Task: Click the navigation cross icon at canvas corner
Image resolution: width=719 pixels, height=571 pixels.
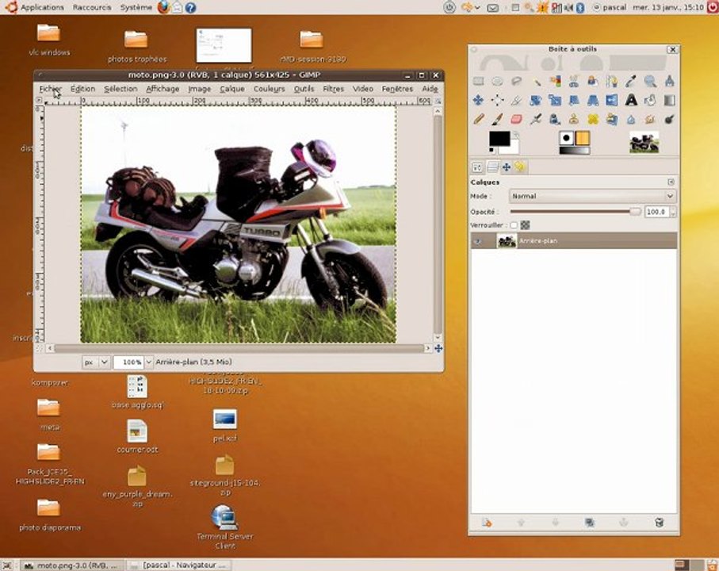Action: tap(438, 349)
